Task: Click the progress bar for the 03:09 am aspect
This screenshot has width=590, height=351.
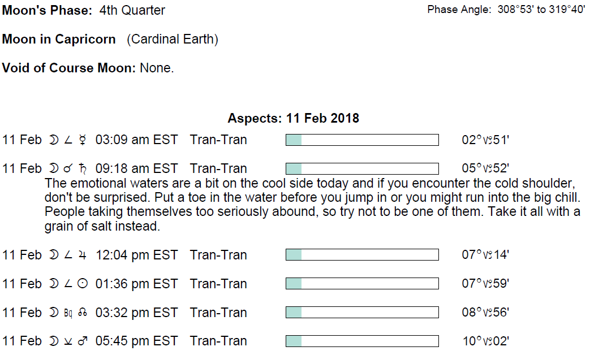Action: [x=362, y=140]
